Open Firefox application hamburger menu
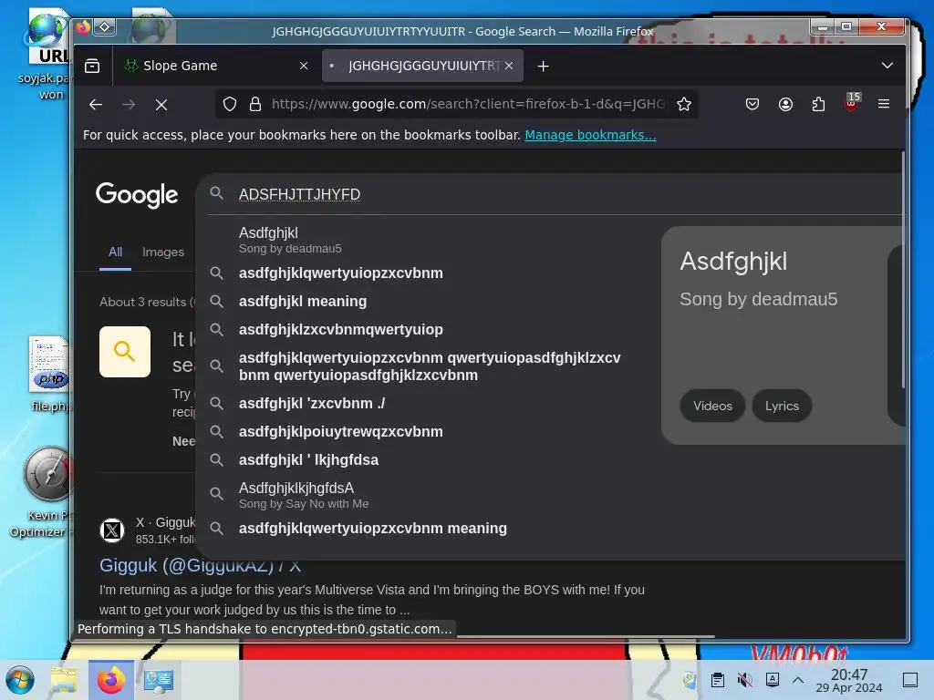Screen dimensions: 934x700 884,104
